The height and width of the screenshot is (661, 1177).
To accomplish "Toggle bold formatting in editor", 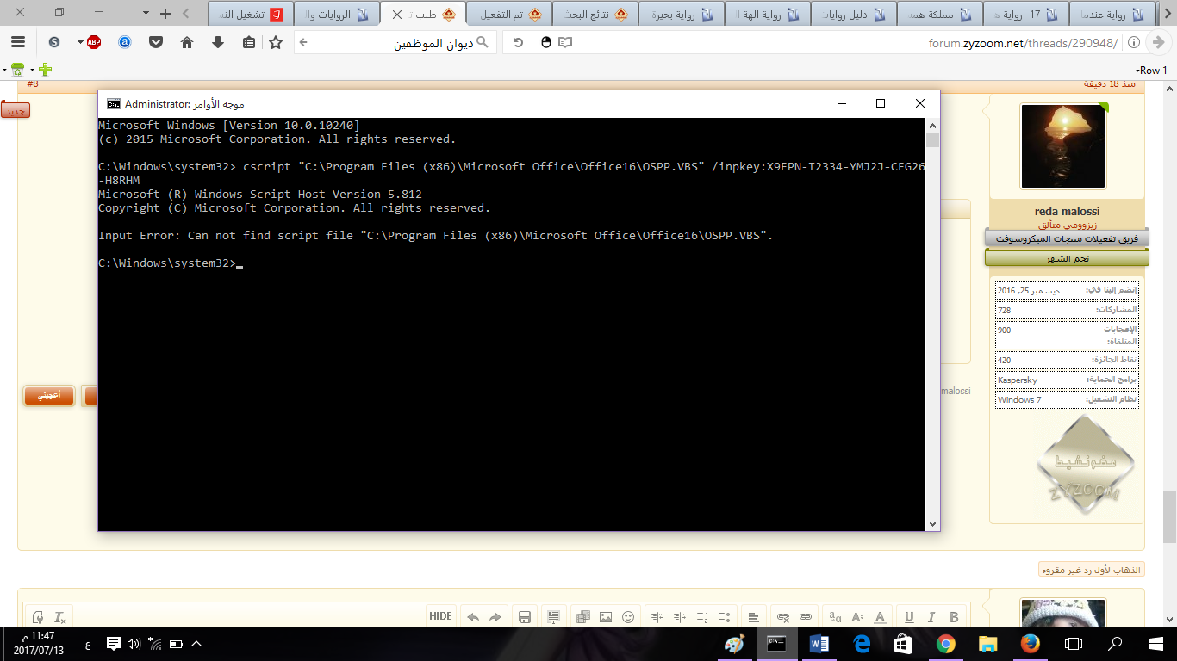I will 954,617.
